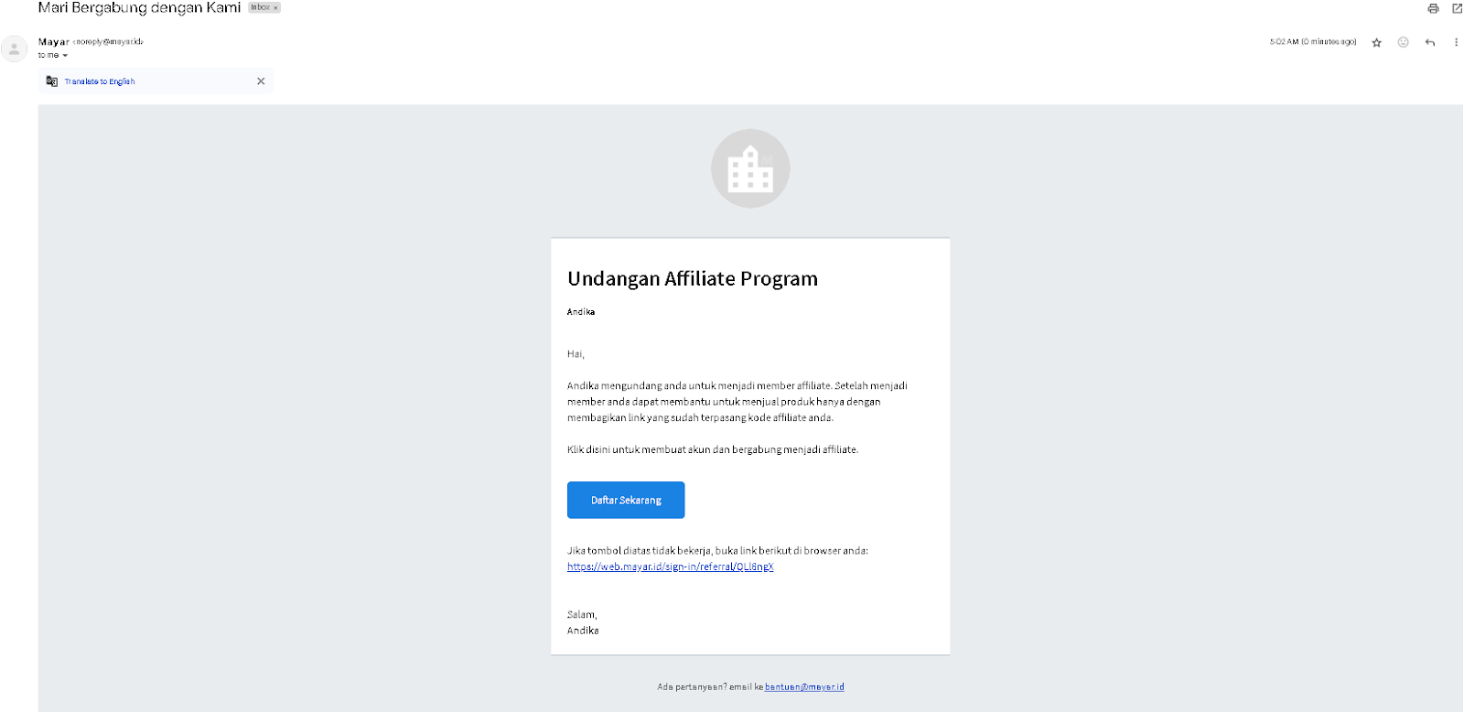Click sender name Mayar
This screenshot has height=712, width=1464.
(x=54, y=42)
